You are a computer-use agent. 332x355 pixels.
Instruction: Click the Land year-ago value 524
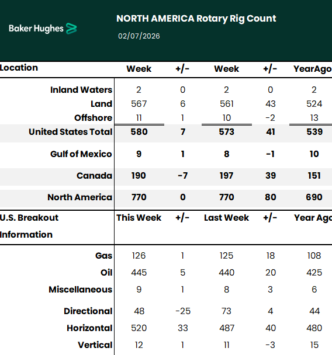tap(314, 104)
